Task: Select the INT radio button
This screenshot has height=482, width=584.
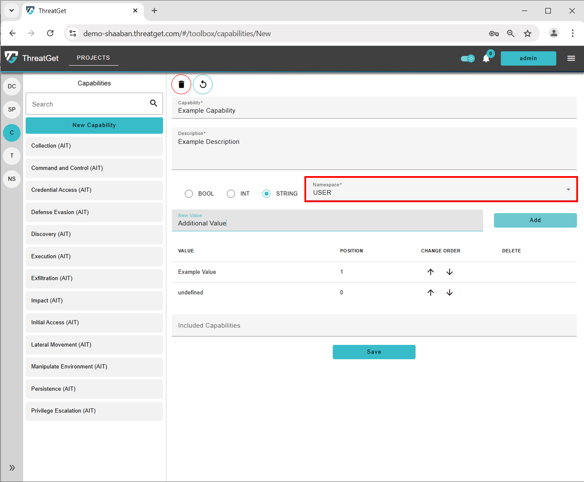Action: click(231, 194)
